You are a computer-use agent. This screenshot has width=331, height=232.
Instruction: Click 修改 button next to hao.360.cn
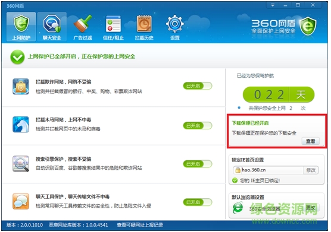311,170
